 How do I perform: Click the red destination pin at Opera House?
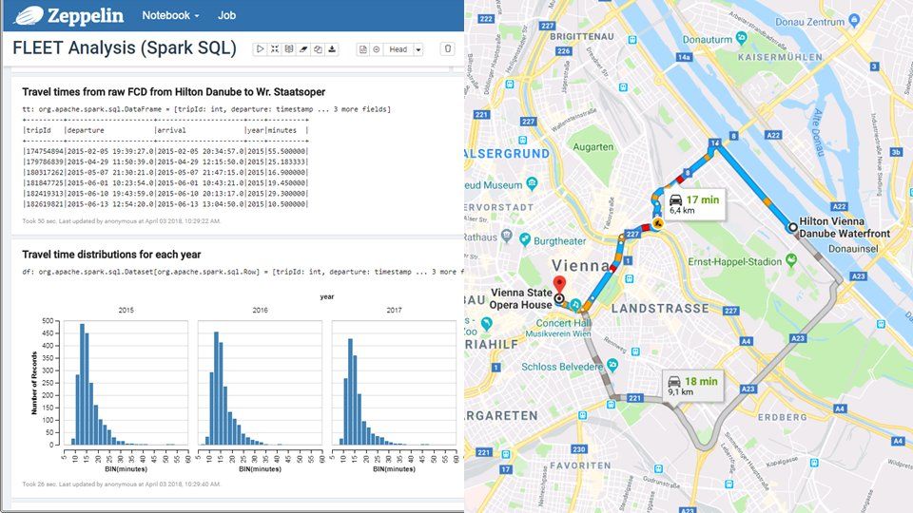coord(559,284)
